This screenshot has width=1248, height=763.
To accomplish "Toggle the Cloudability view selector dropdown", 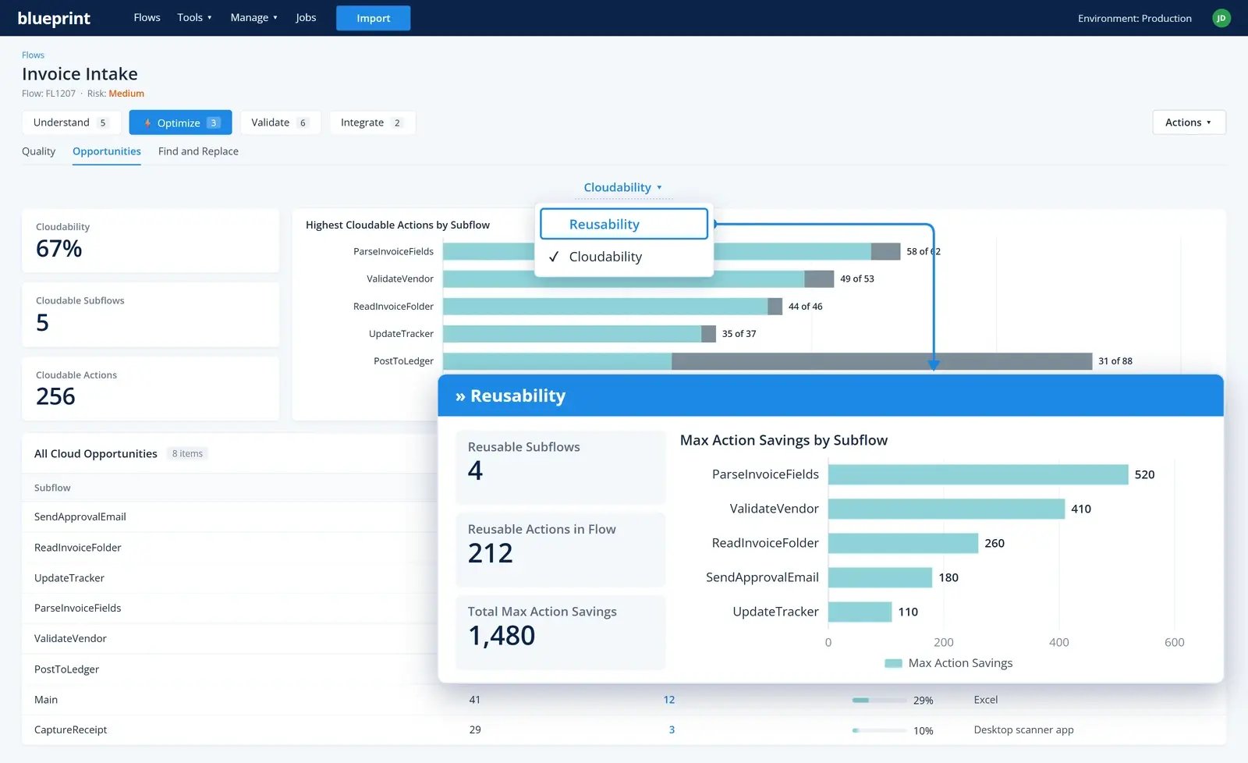I will tap(622, 187).
